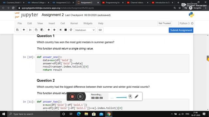Screen dimensions: 209x117
Task: Move the selected cell up
Action: pyautogui.click(x=49, y=30)
